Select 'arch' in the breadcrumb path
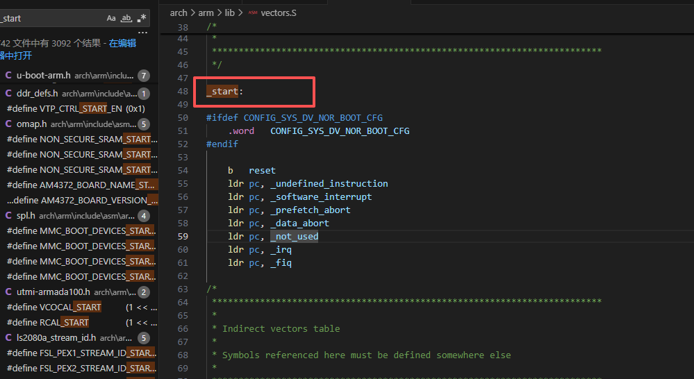 point(179,12)
